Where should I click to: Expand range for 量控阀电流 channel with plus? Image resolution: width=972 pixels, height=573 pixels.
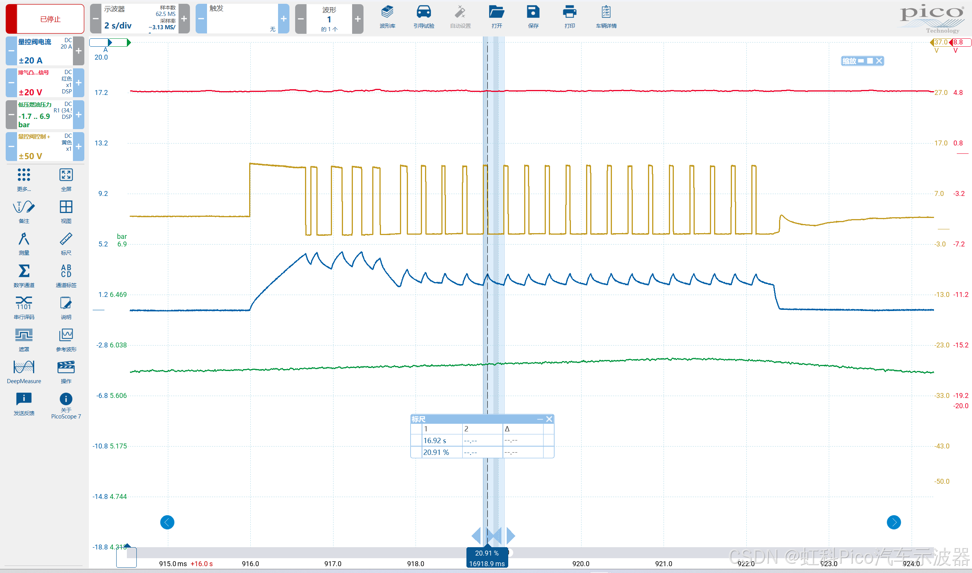78,51
